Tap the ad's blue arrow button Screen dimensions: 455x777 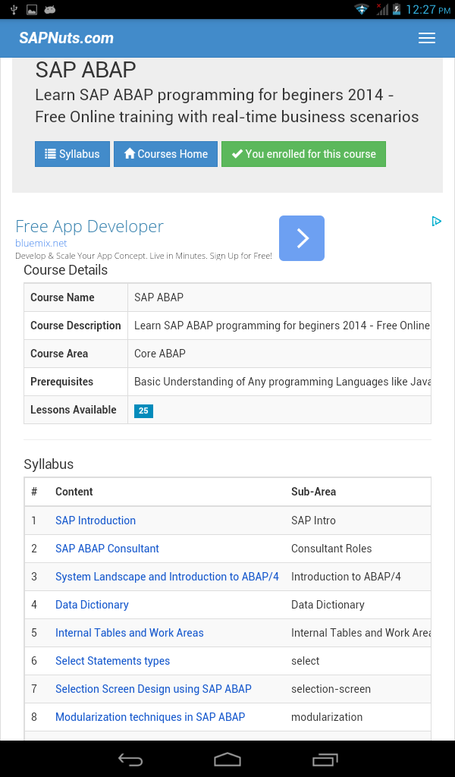(302, 238)
